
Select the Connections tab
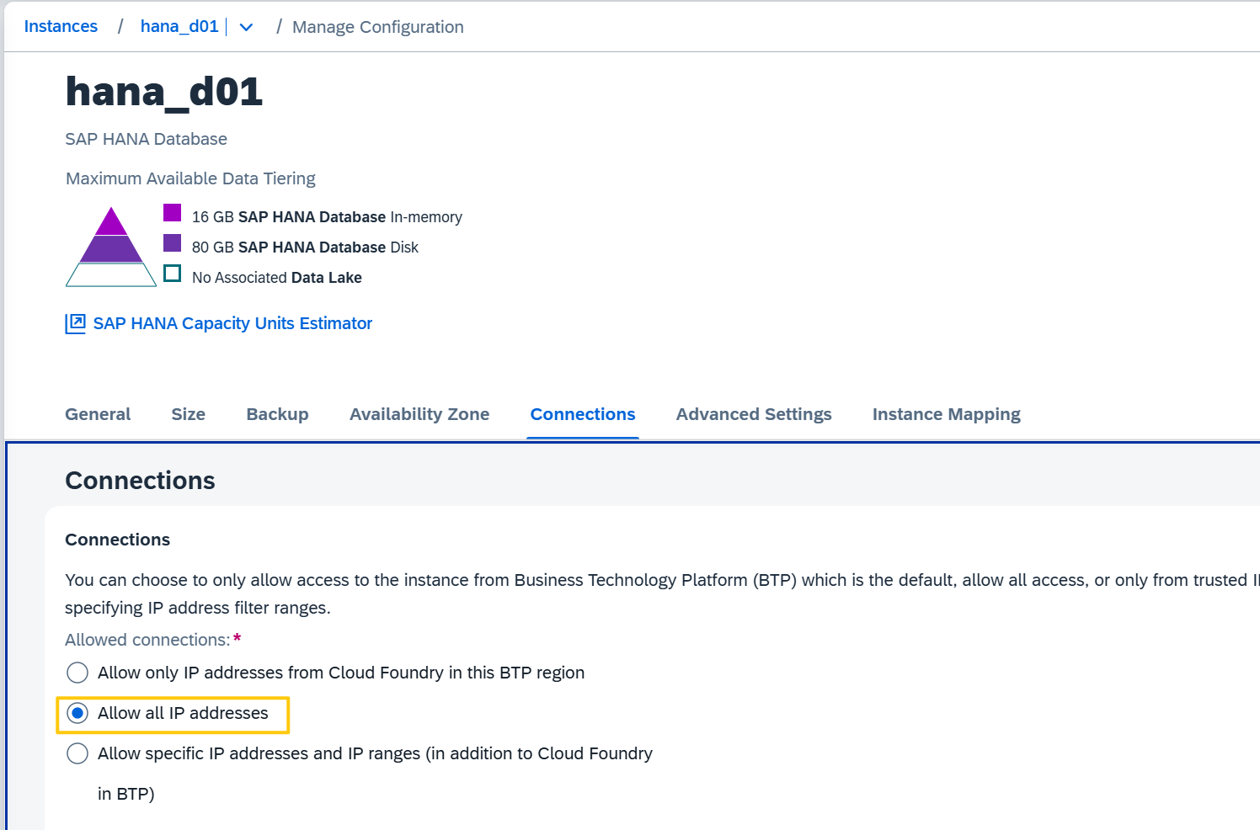[583, 414]
